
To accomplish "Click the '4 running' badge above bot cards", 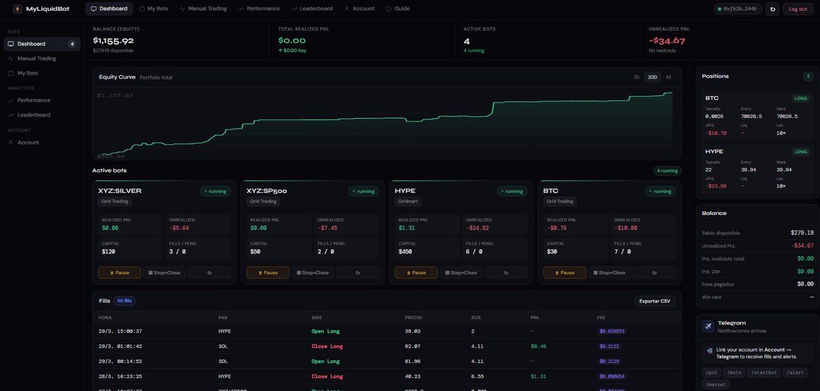I will tap(667, 170).
